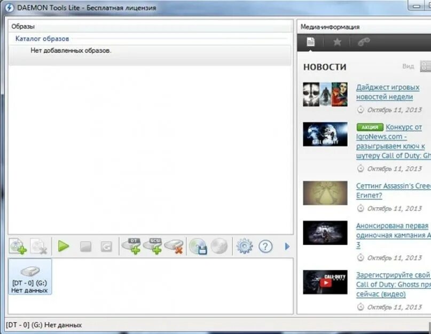The height and width of the screenshot is (334, 431).
Task: Click the DAEMON Tools lightning title icon
Action: (9, 7)
